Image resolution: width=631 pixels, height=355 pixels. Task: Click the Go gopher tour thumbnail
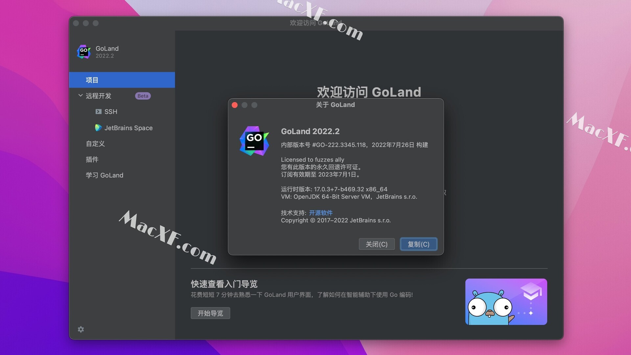[506, 302]
